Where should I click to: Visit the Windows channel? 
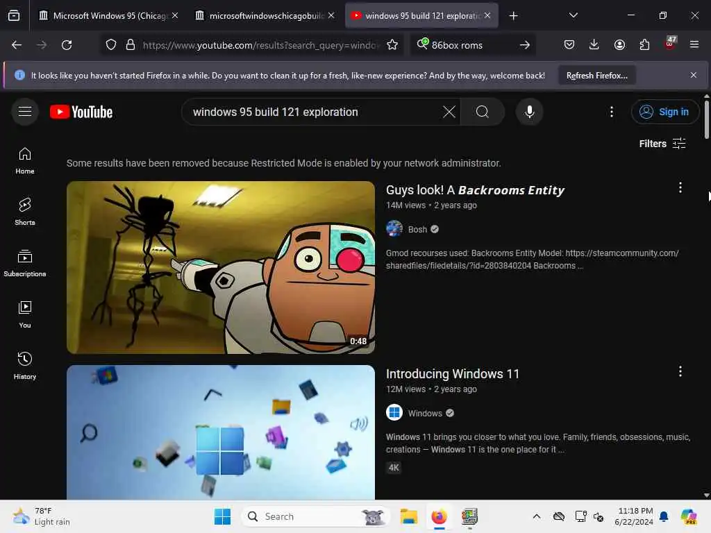(425, 414)
